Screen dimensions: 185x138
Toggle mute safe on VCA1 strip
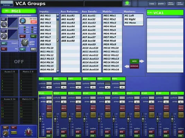(x=49, y=132)
